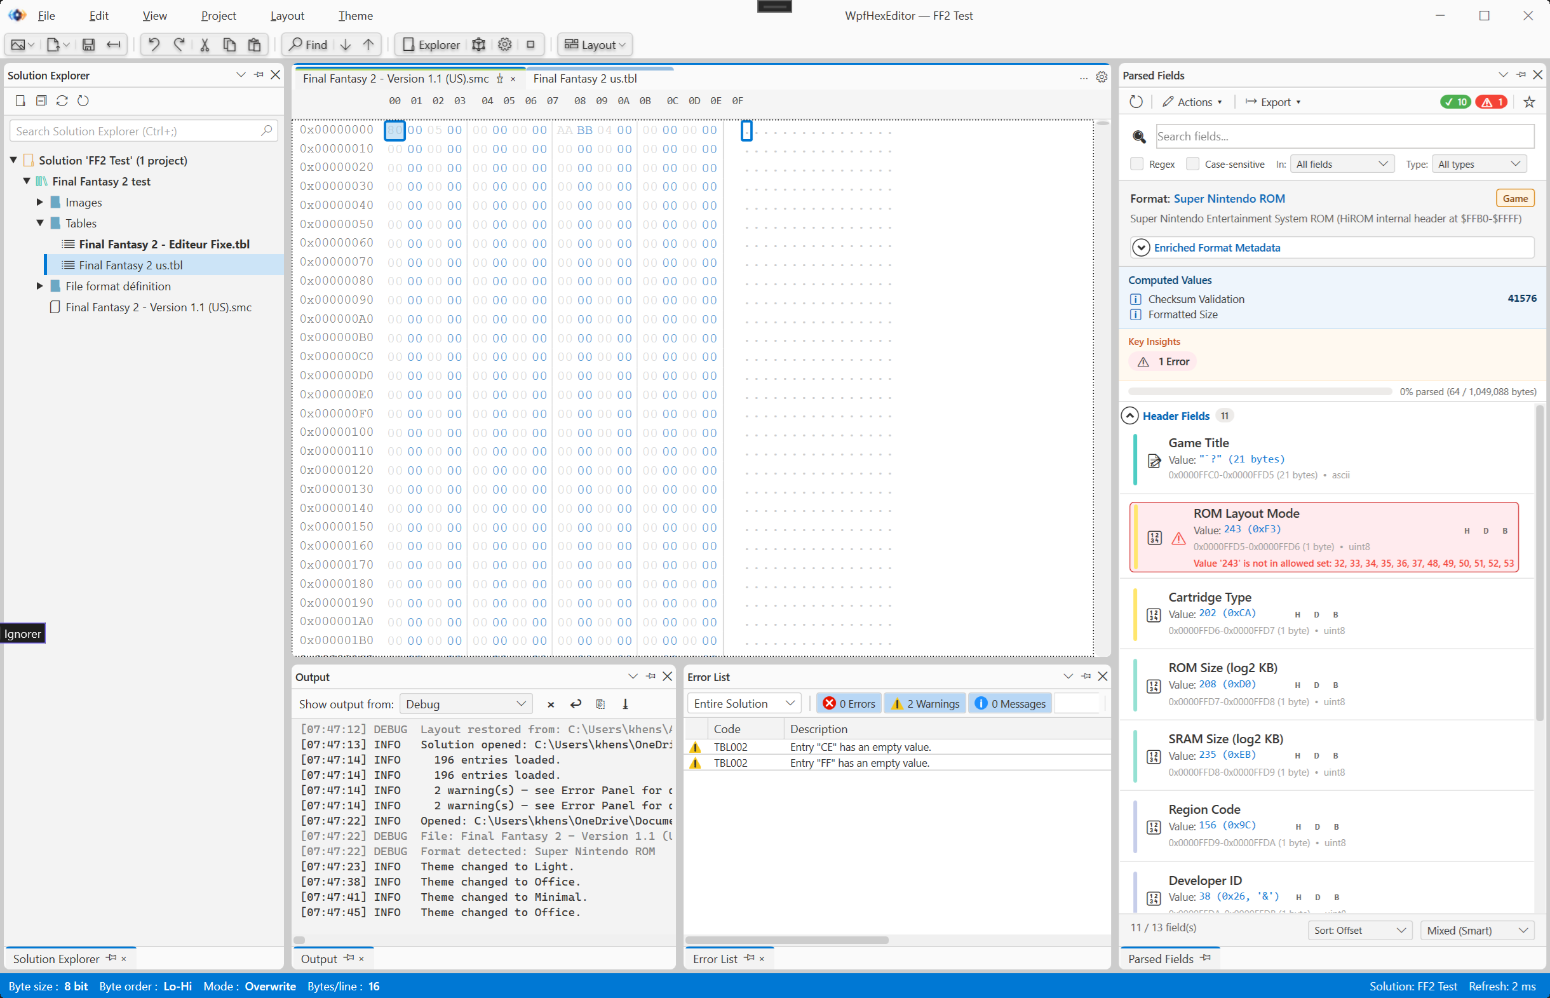Collapse all in Solution Explorer toolbar
This screenshot has width=1550, height=998.
41,100
